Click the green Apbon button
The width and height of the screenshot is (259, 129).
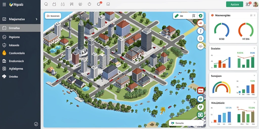click(x=234, y=5)
